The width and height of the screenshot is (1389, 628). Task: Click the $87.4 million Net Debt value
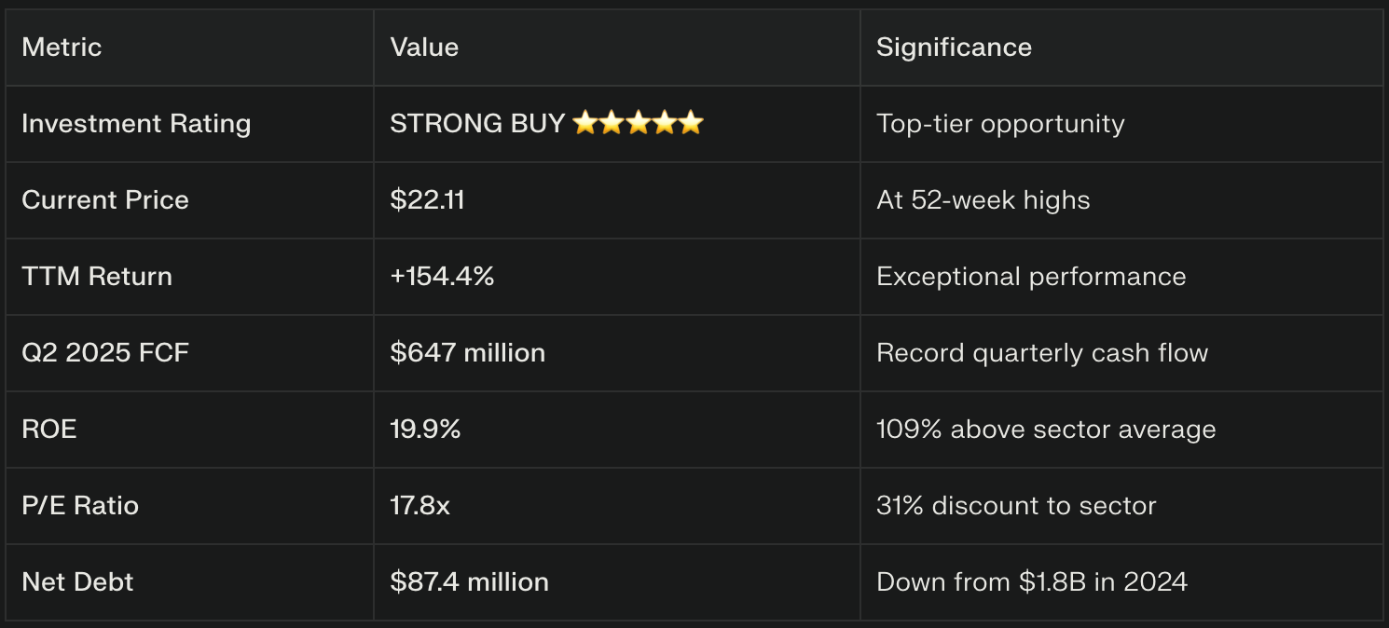(469, 582)
